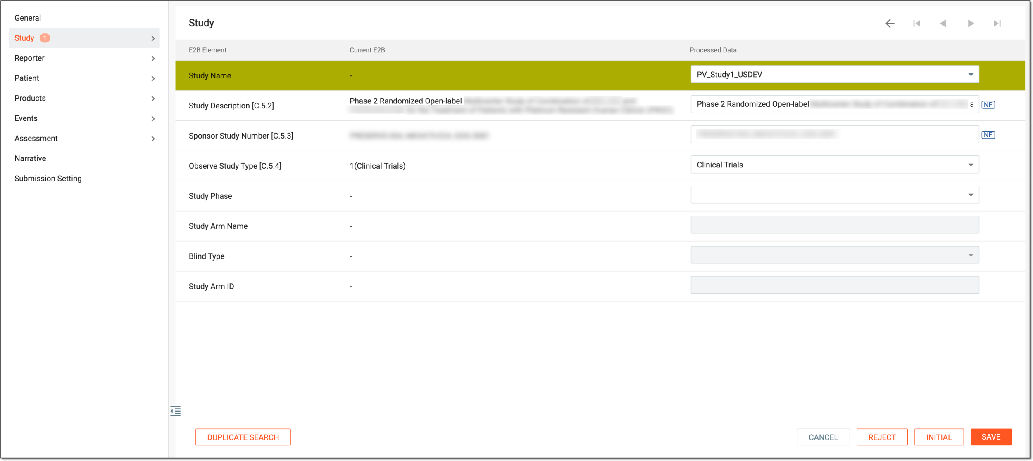Click the INITIAL button

(939, 437)
